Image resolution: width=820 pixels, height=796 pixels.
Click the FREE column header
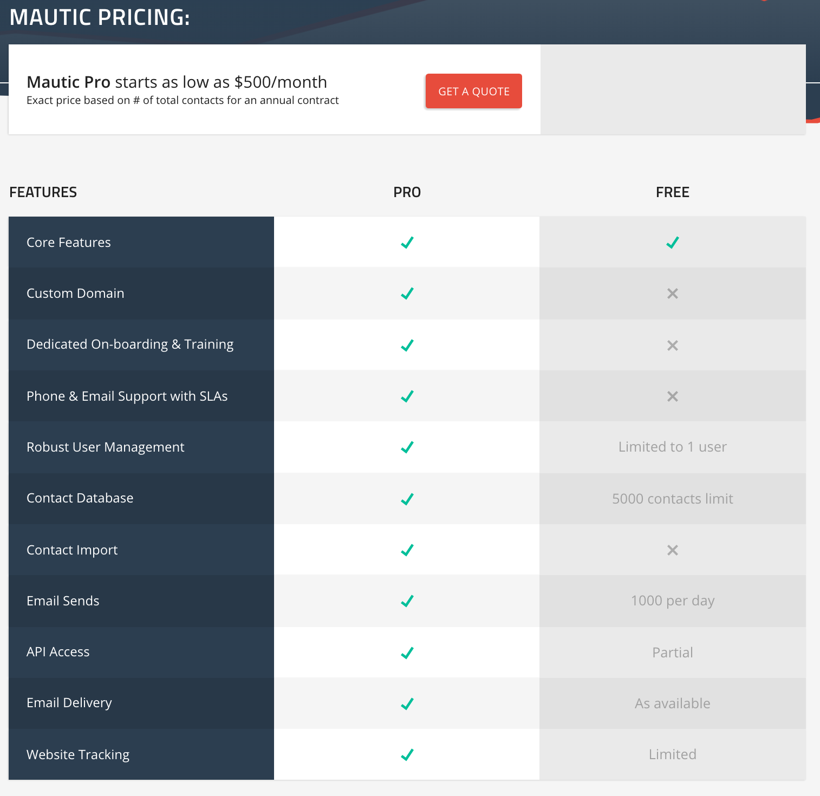(673, 192)
